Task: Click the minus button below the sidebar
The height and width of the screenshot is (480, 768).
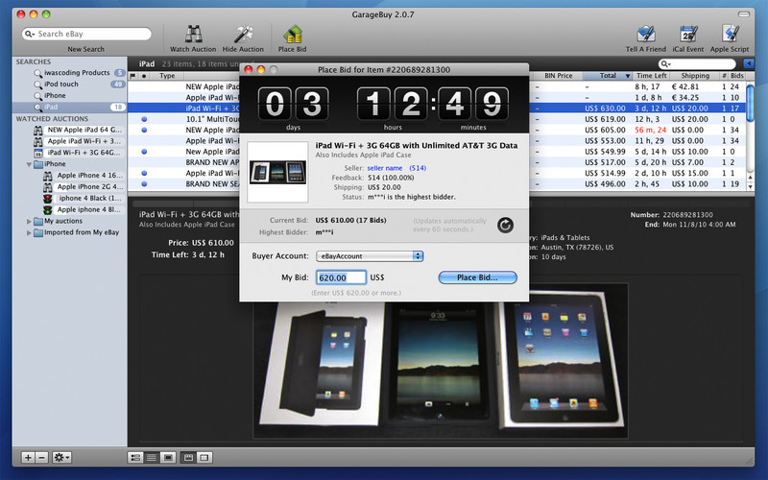Action: tap(42, 457)
